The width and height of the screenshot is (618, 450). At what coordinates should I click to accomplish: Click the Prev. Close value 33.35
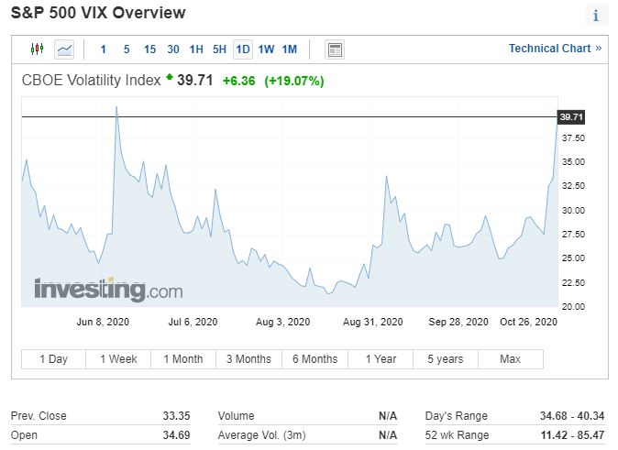pos(176,416)
